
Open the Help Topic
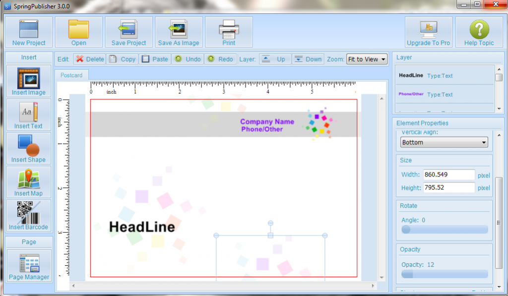[479, 32]
